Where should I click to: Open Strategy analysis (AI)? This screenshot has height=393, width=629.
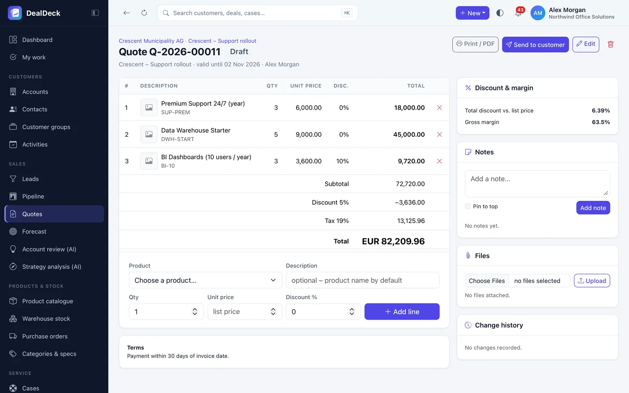[54, 267]
